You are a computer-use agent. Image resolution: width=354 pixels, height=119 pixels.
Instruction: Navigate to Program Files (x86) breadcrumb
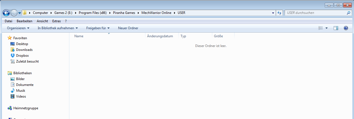tap(93, 13)
